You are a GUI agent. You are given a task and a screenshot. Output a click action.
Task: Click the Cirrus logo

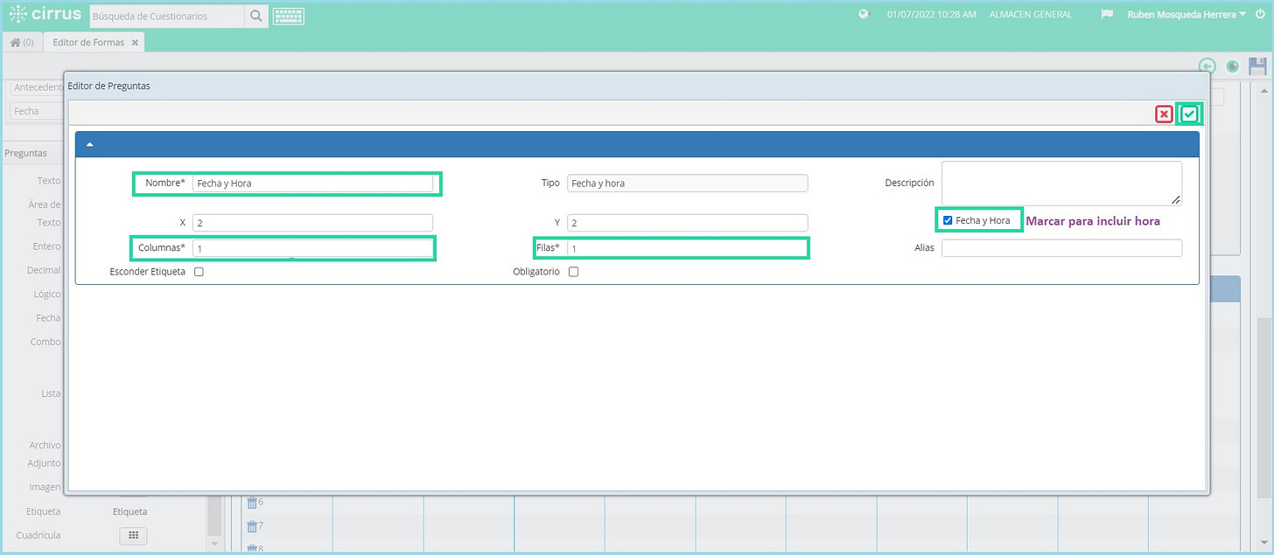pyautogui.click(x=45, y=14)
